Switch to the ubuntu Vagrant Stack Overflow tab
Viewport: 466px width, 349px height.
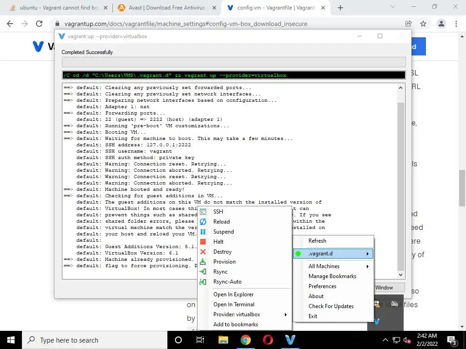(x=59, y=8)
